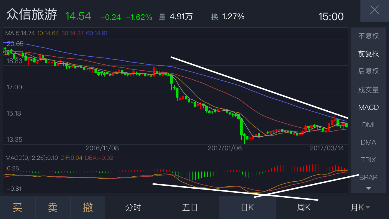Screen dimensions: 389x219
Task: Tap the 买 buy button
Action: (17, 208)
